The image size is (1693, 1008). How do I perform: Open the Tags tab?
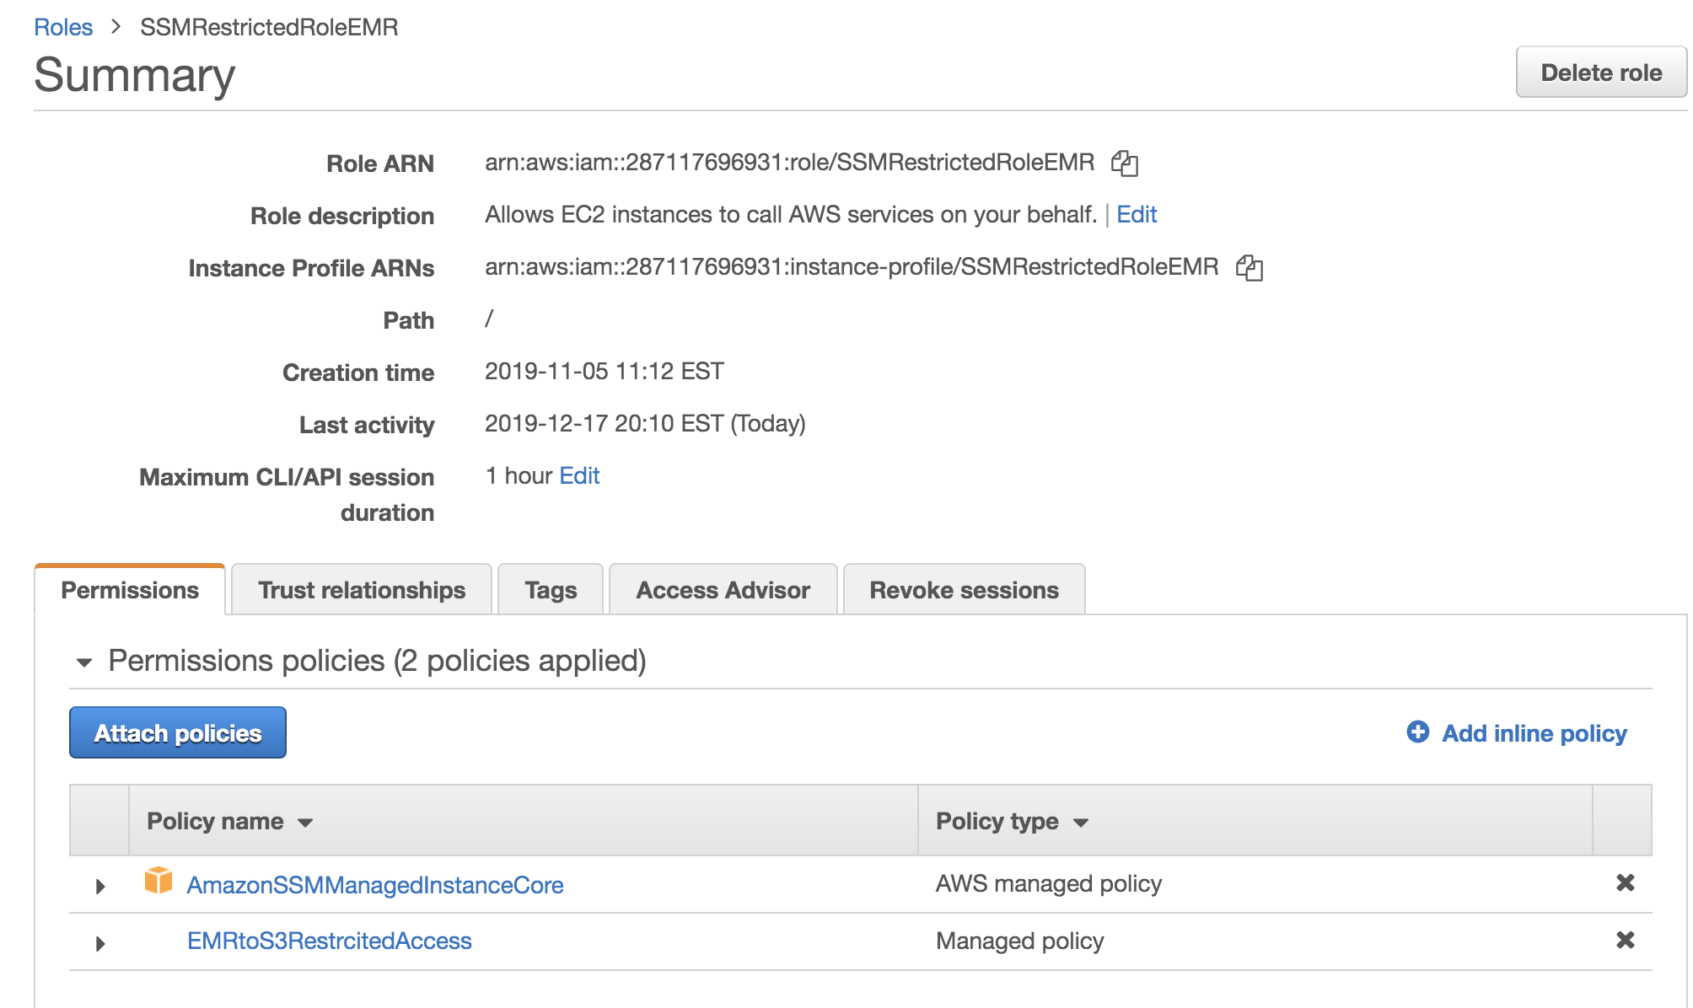pyautogui.click(x=551, y=590)
